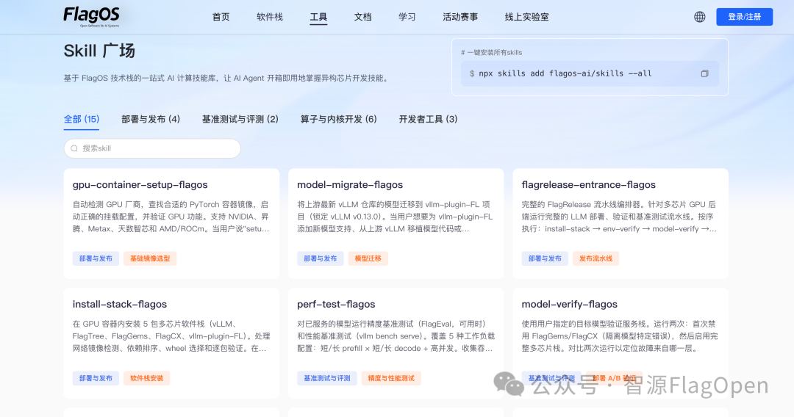Screen dimensions: 794x417
Task: Open the perf-test-flagos card title
Action: click(x=336, y=304)
